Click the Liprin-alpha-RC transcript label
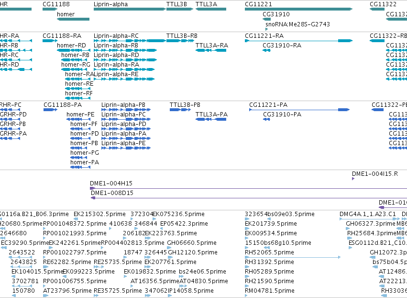The width and height of the screenshot is (407, 298). pyautogui.click(x=116, y=35)
